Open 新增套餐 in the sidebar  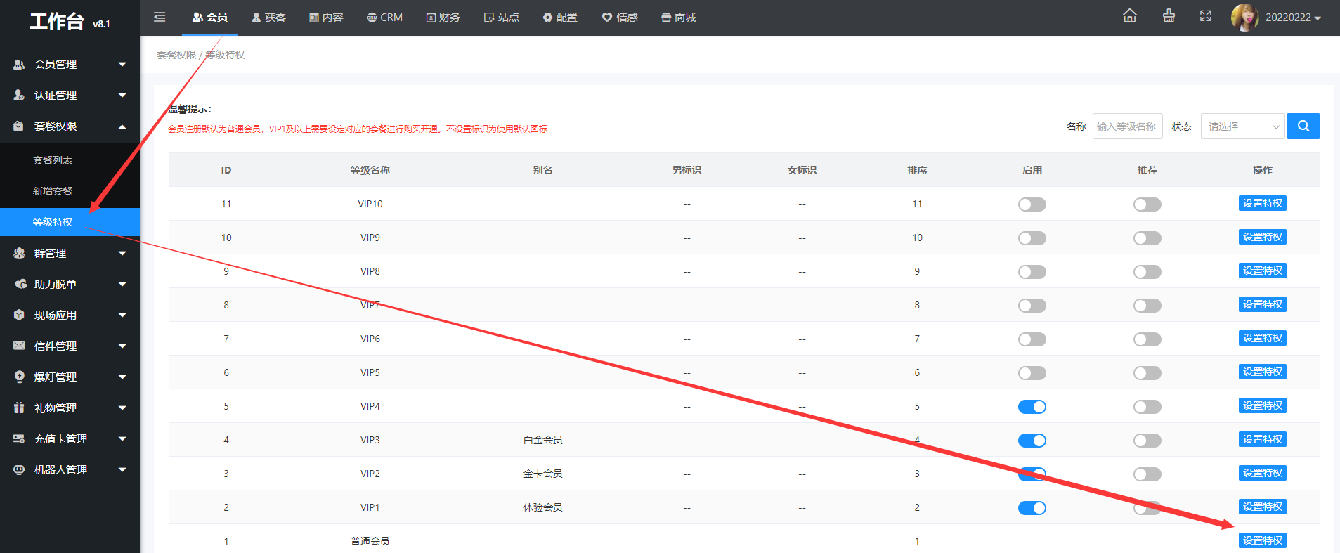(x=53, y=191)
